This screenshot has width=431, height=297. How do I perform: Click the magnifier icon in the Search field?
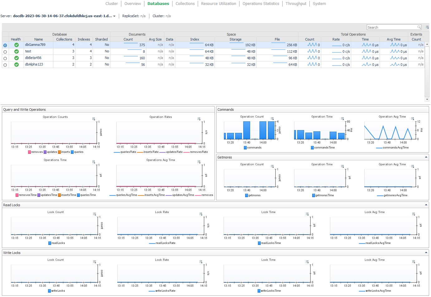pyautogui.click(x=419, y=27)
